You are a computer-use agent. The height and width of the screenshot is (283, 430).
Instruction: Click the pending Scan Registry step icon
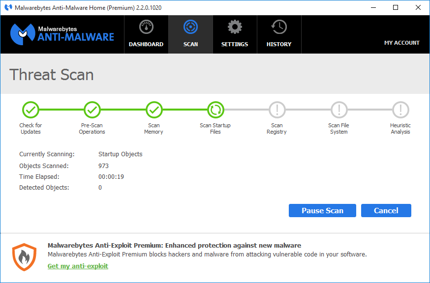[277, 110]
